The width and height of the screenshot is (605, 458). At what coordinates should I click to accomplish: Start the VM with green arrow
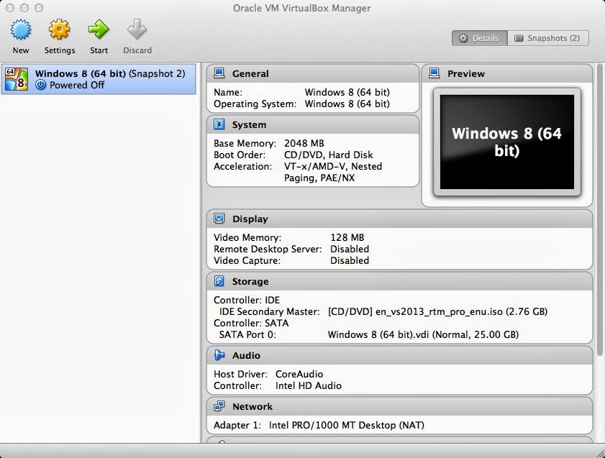[99, 30]
